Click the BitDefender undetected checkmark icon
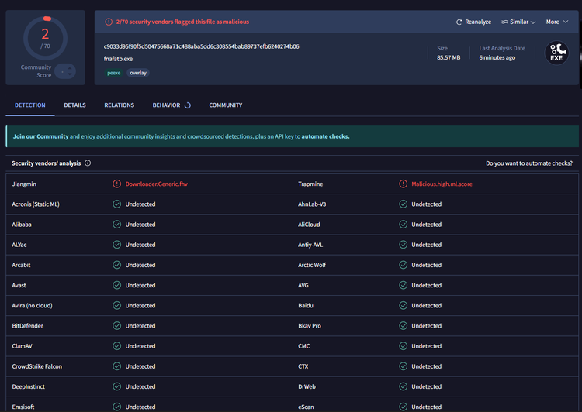This screenshot has width=582, height=412. coord(117,326)
